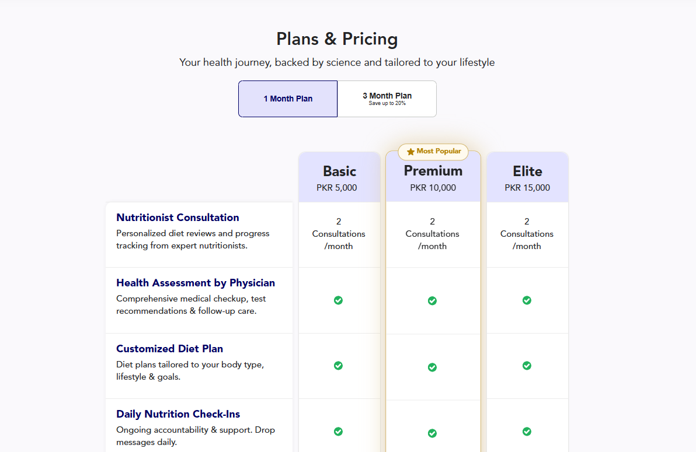696x452 pixels.
Task: Click the Plans & Pricing heading
Action: point(337,39)
